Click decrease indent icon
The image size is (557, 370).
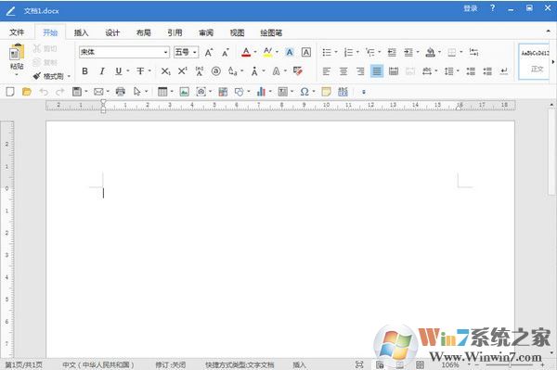(392, 53)
